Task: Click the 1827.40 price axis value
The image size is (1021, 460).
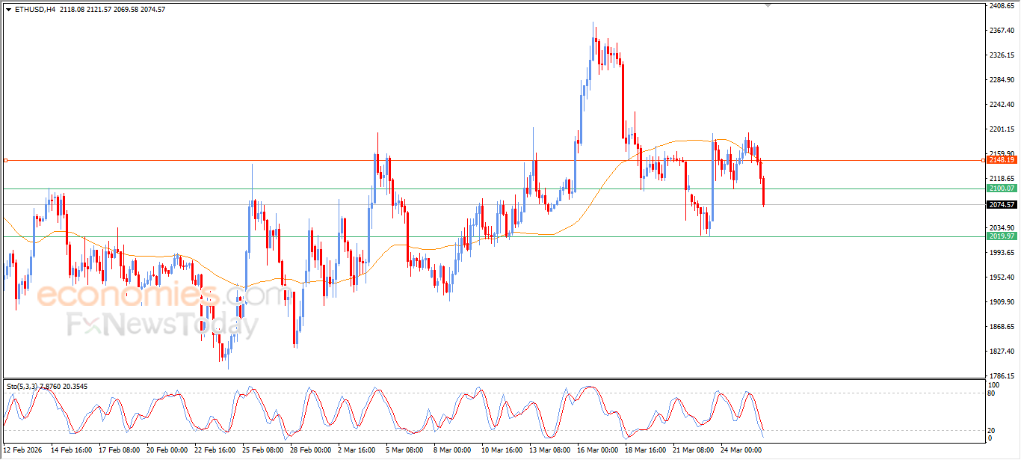Action: [1002, 352]
